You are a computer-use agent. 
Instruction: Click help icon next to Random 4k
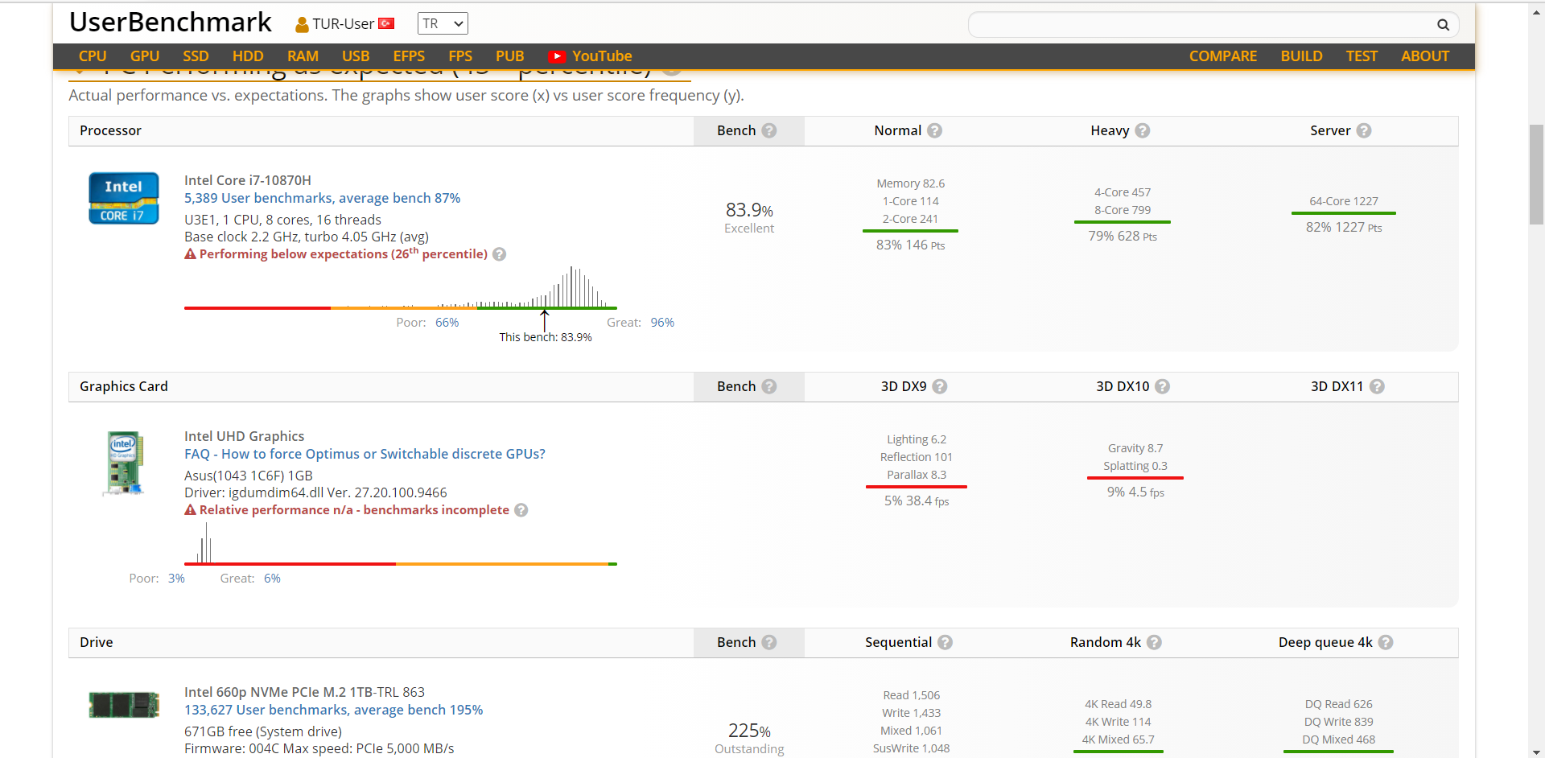click(1154, 642)
